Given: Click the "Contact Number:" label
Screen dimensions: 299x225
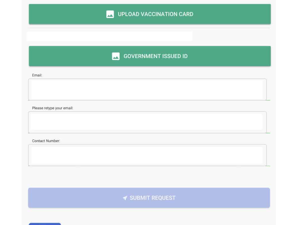Looking at the screenshot, I should [46, 141].
